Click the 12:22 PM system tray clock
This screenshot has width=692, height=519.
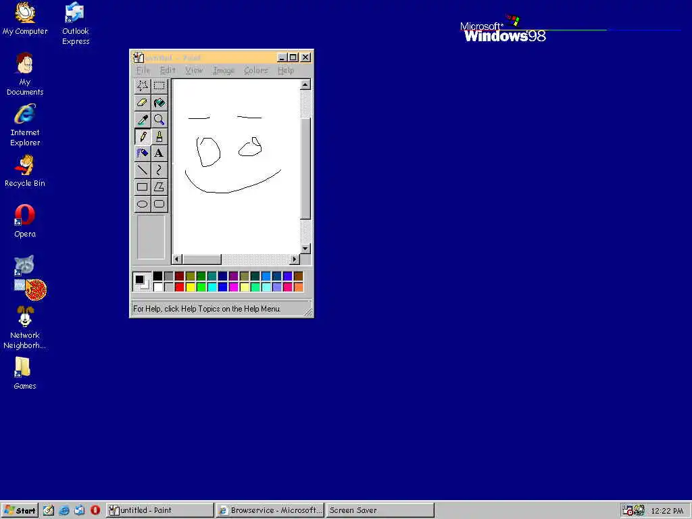[667, 511]
